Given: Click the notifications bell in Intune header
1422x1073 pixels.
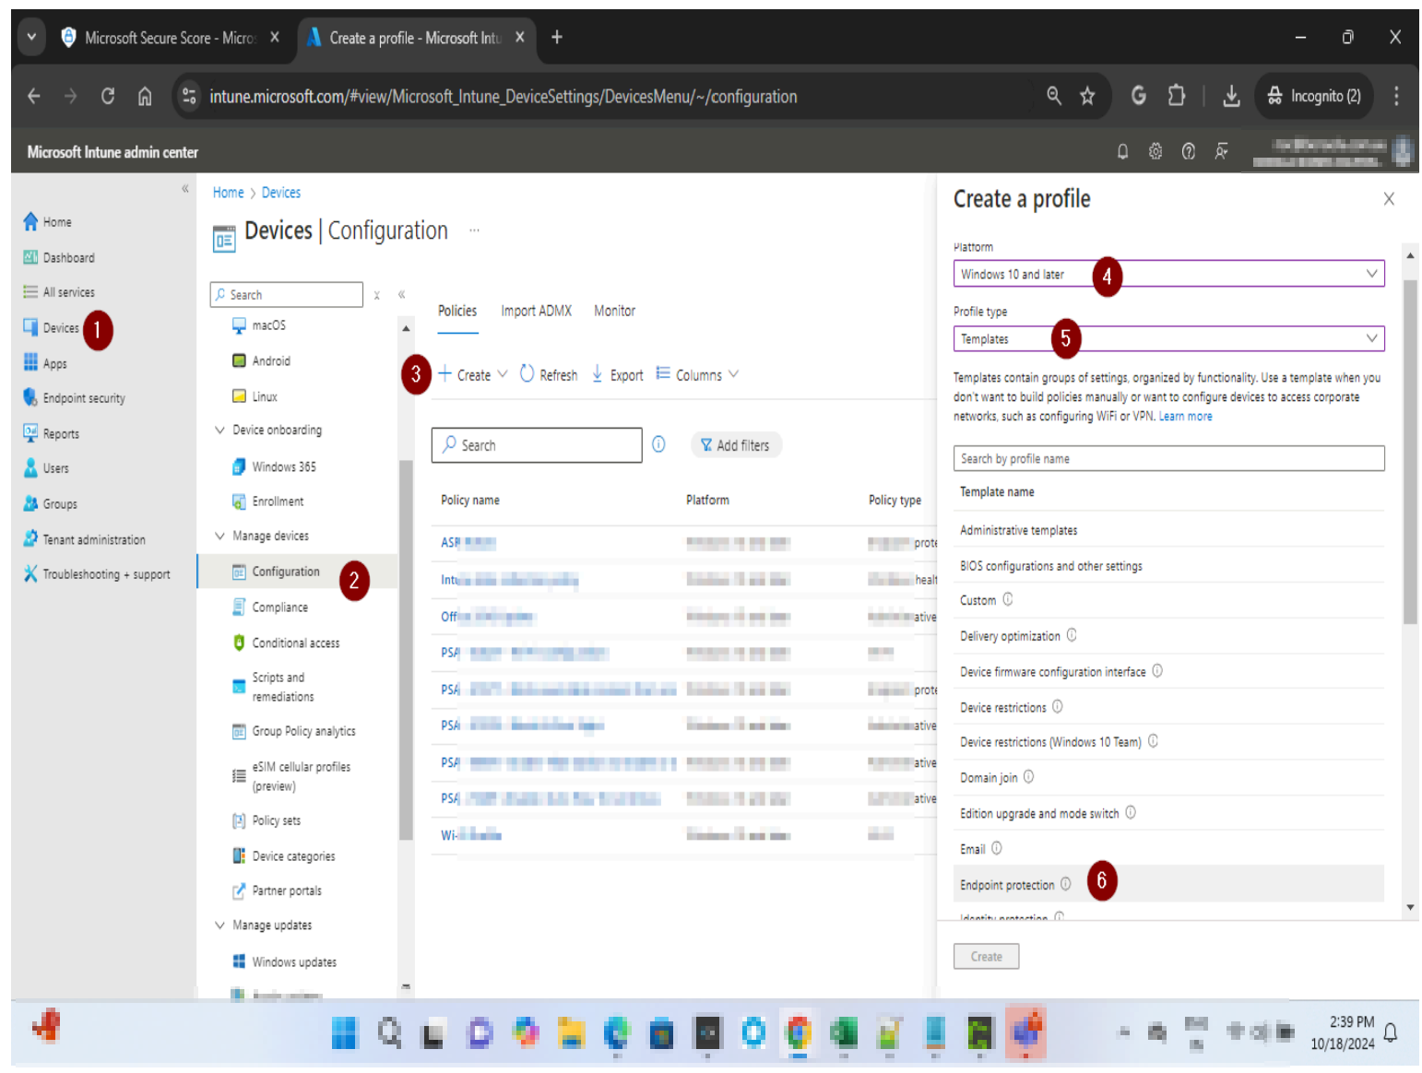Looking at the screenshot, I should (x=1122, y=151).
